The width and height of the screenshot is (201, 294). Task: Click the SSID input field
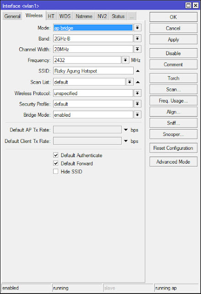93,71
